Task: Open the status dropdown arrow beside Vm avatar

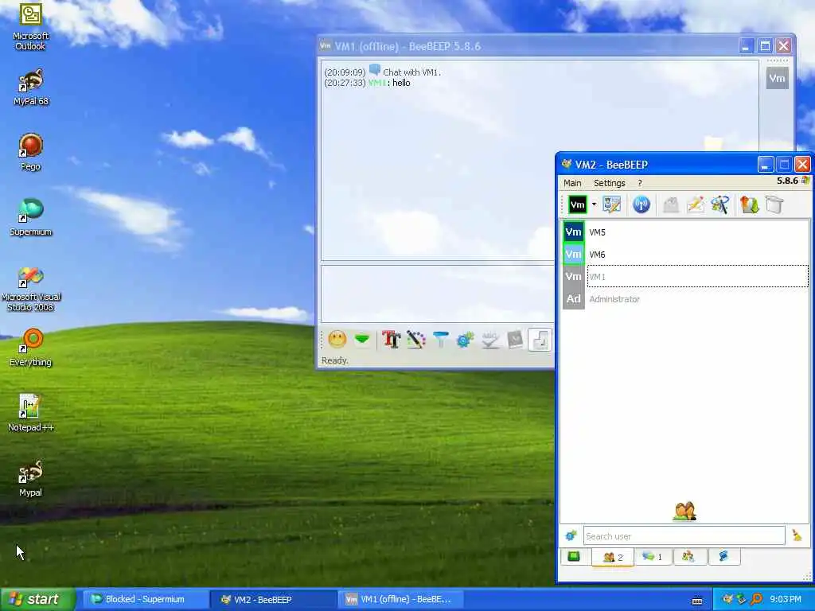Action: pos(594,204)
